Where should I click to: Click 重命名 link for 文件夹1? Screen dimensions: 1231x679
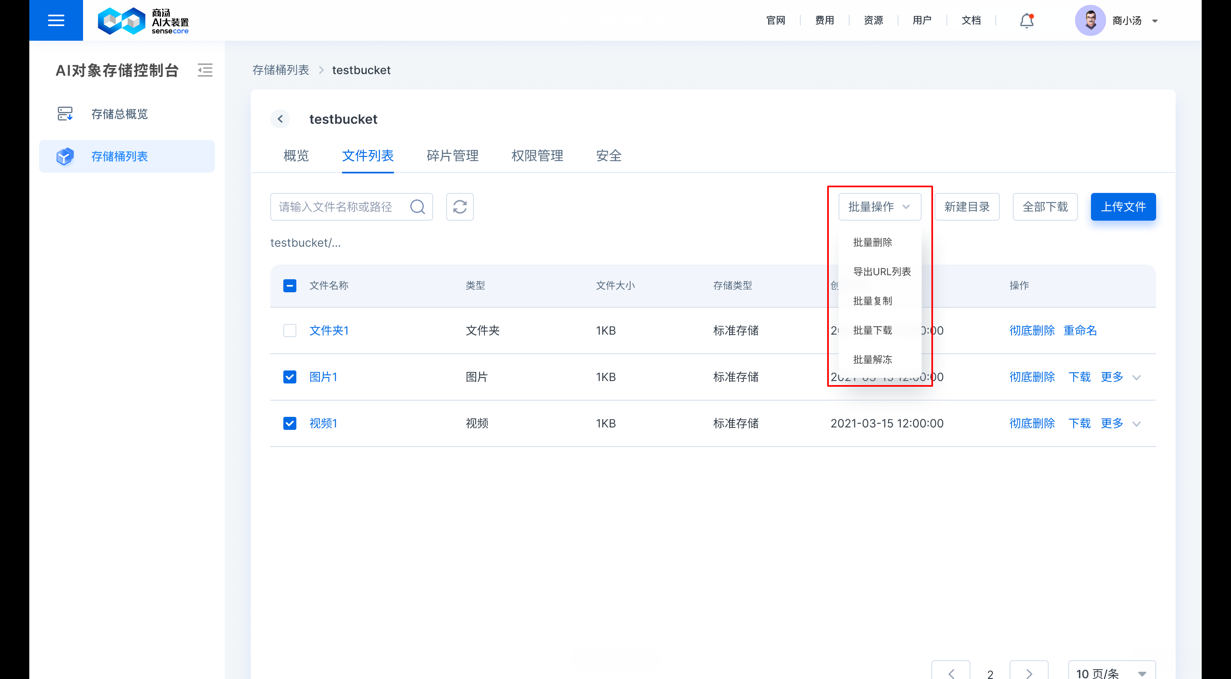click(x=1080, y=331)
